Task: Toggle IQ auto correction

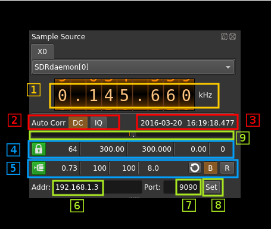Action: point(98,123)
